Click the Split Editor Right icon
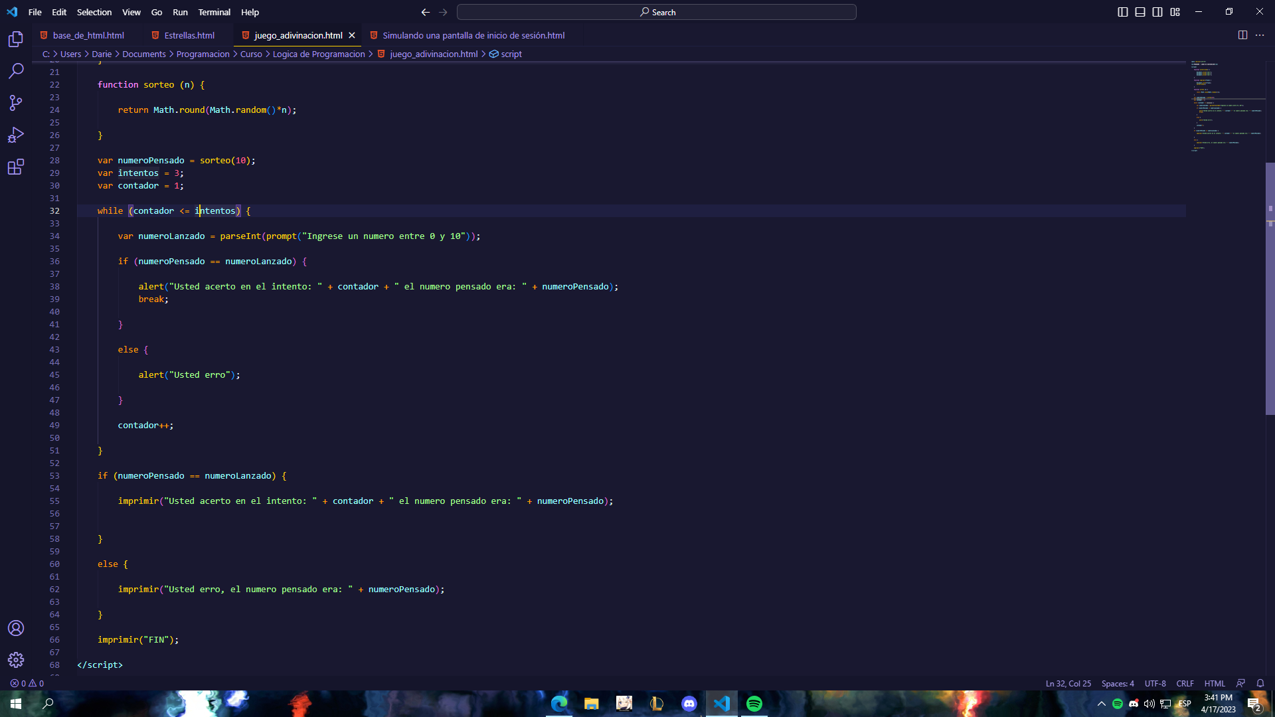Screen dimensions: 1275x717 [1242, 35]
